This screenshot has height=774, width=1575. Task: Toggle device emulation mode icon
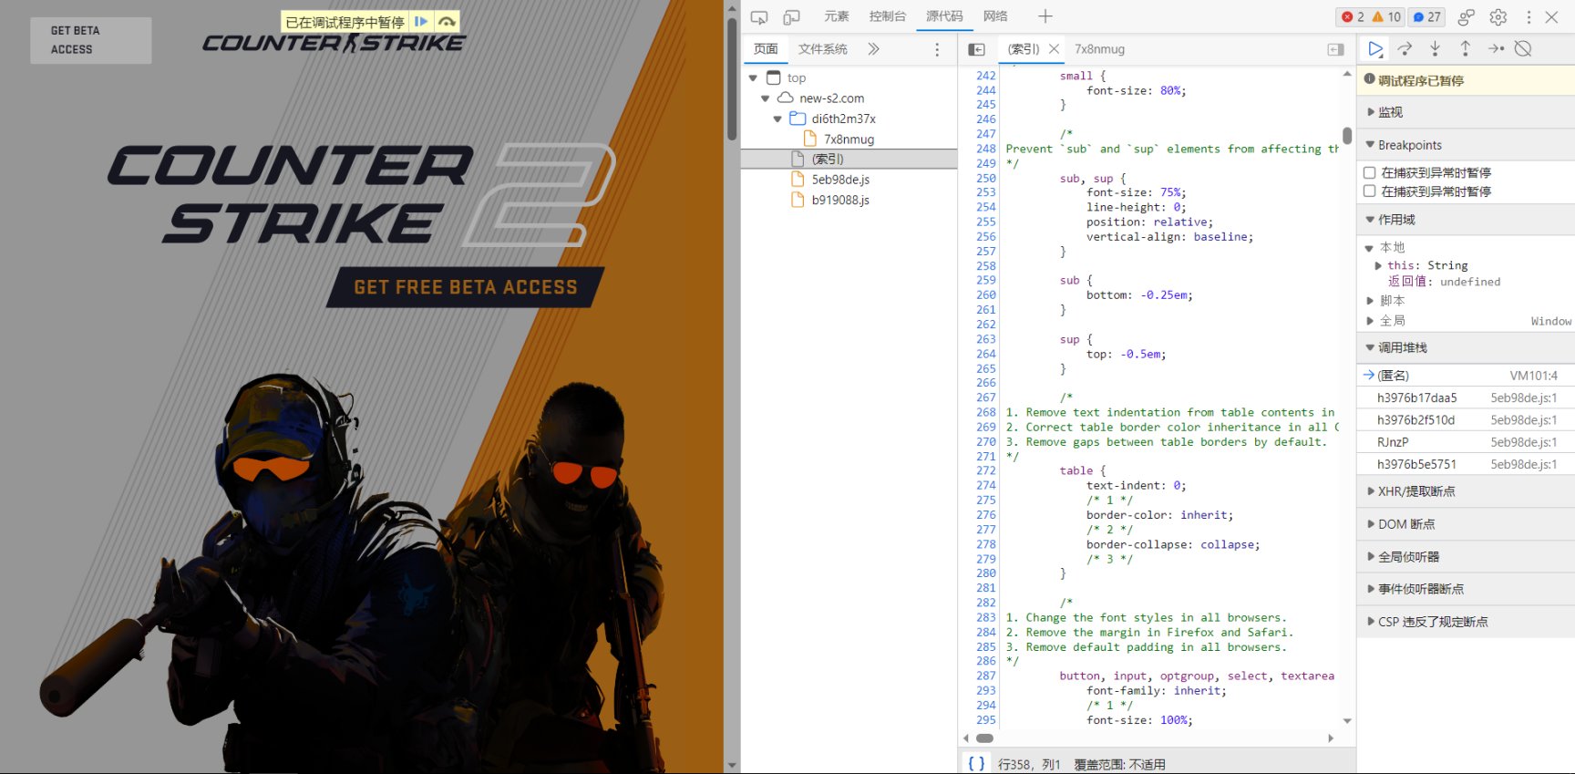click(791, 16)
